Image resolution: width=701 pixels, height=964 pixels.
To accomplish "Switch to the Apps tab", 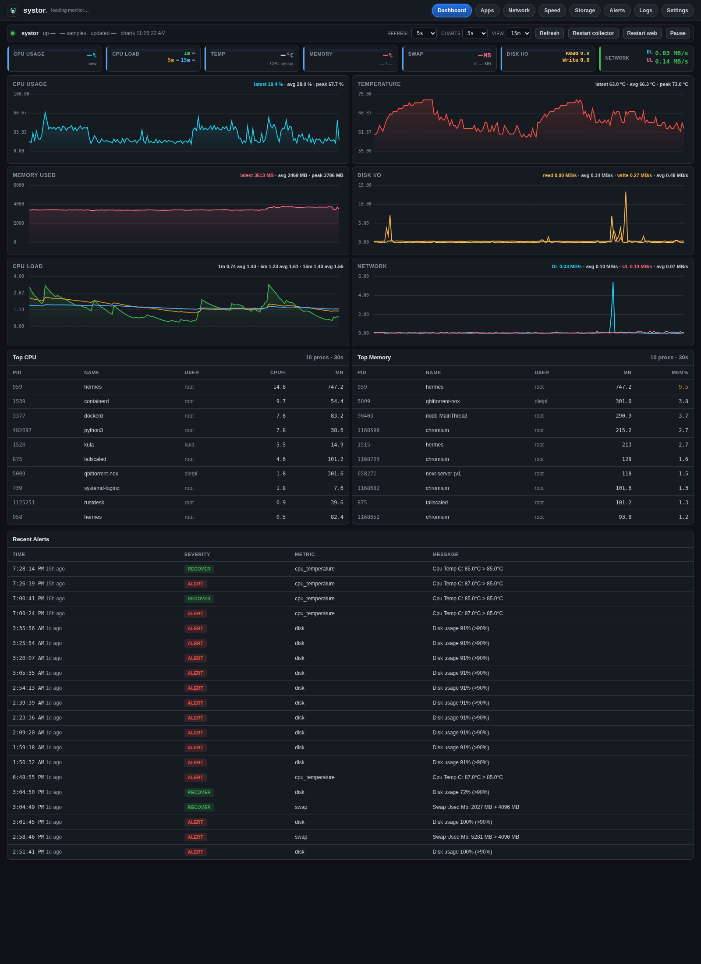I will click(x=487, y=11).
